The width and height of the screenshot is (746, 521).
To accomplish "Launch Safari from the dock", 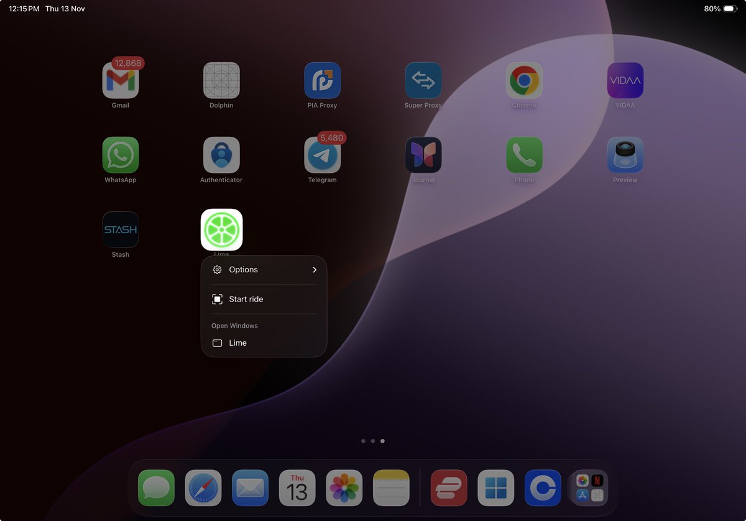I will [x=203, y=488].
